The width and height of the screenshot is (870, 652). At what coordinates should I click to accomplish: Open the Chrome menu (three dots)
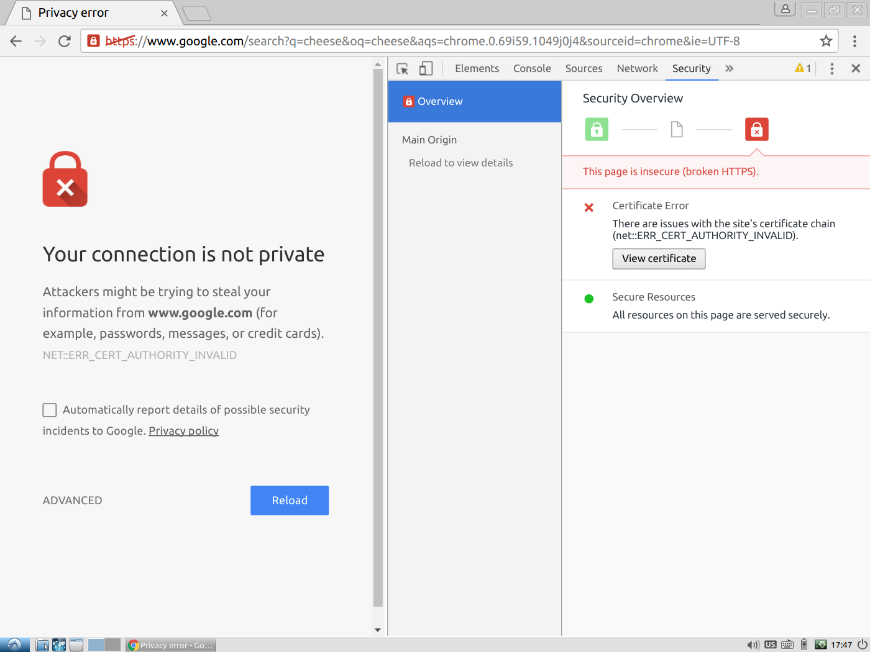(854, 41)
